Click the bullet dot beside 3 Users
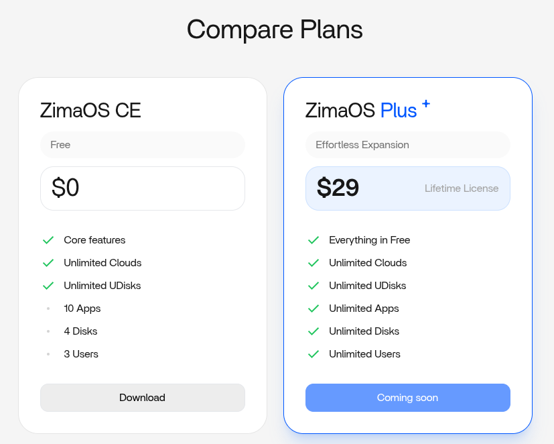 tap(48, 354)
